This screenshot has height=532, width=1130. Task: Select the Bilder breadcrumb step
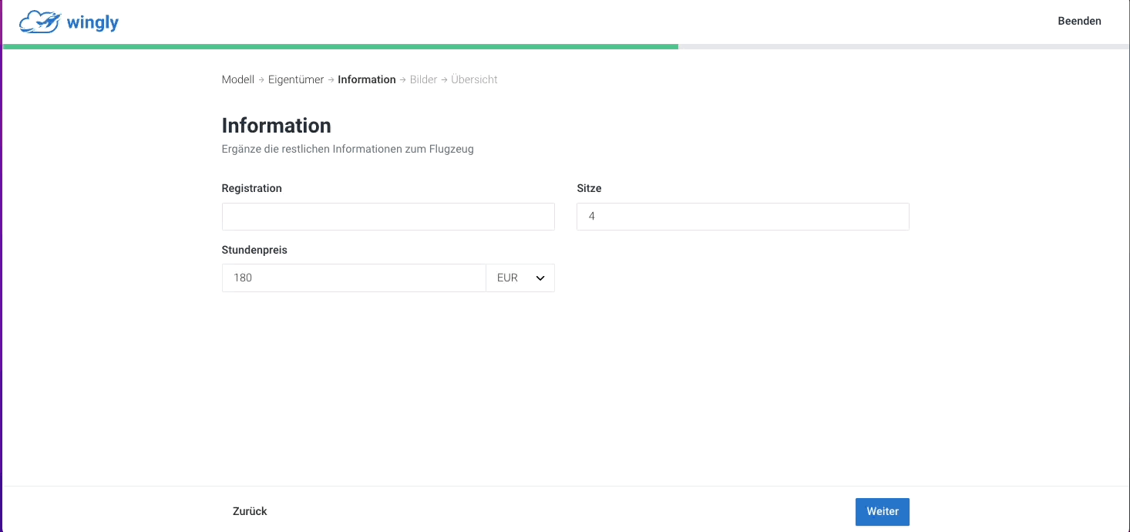tap(423, 79)
